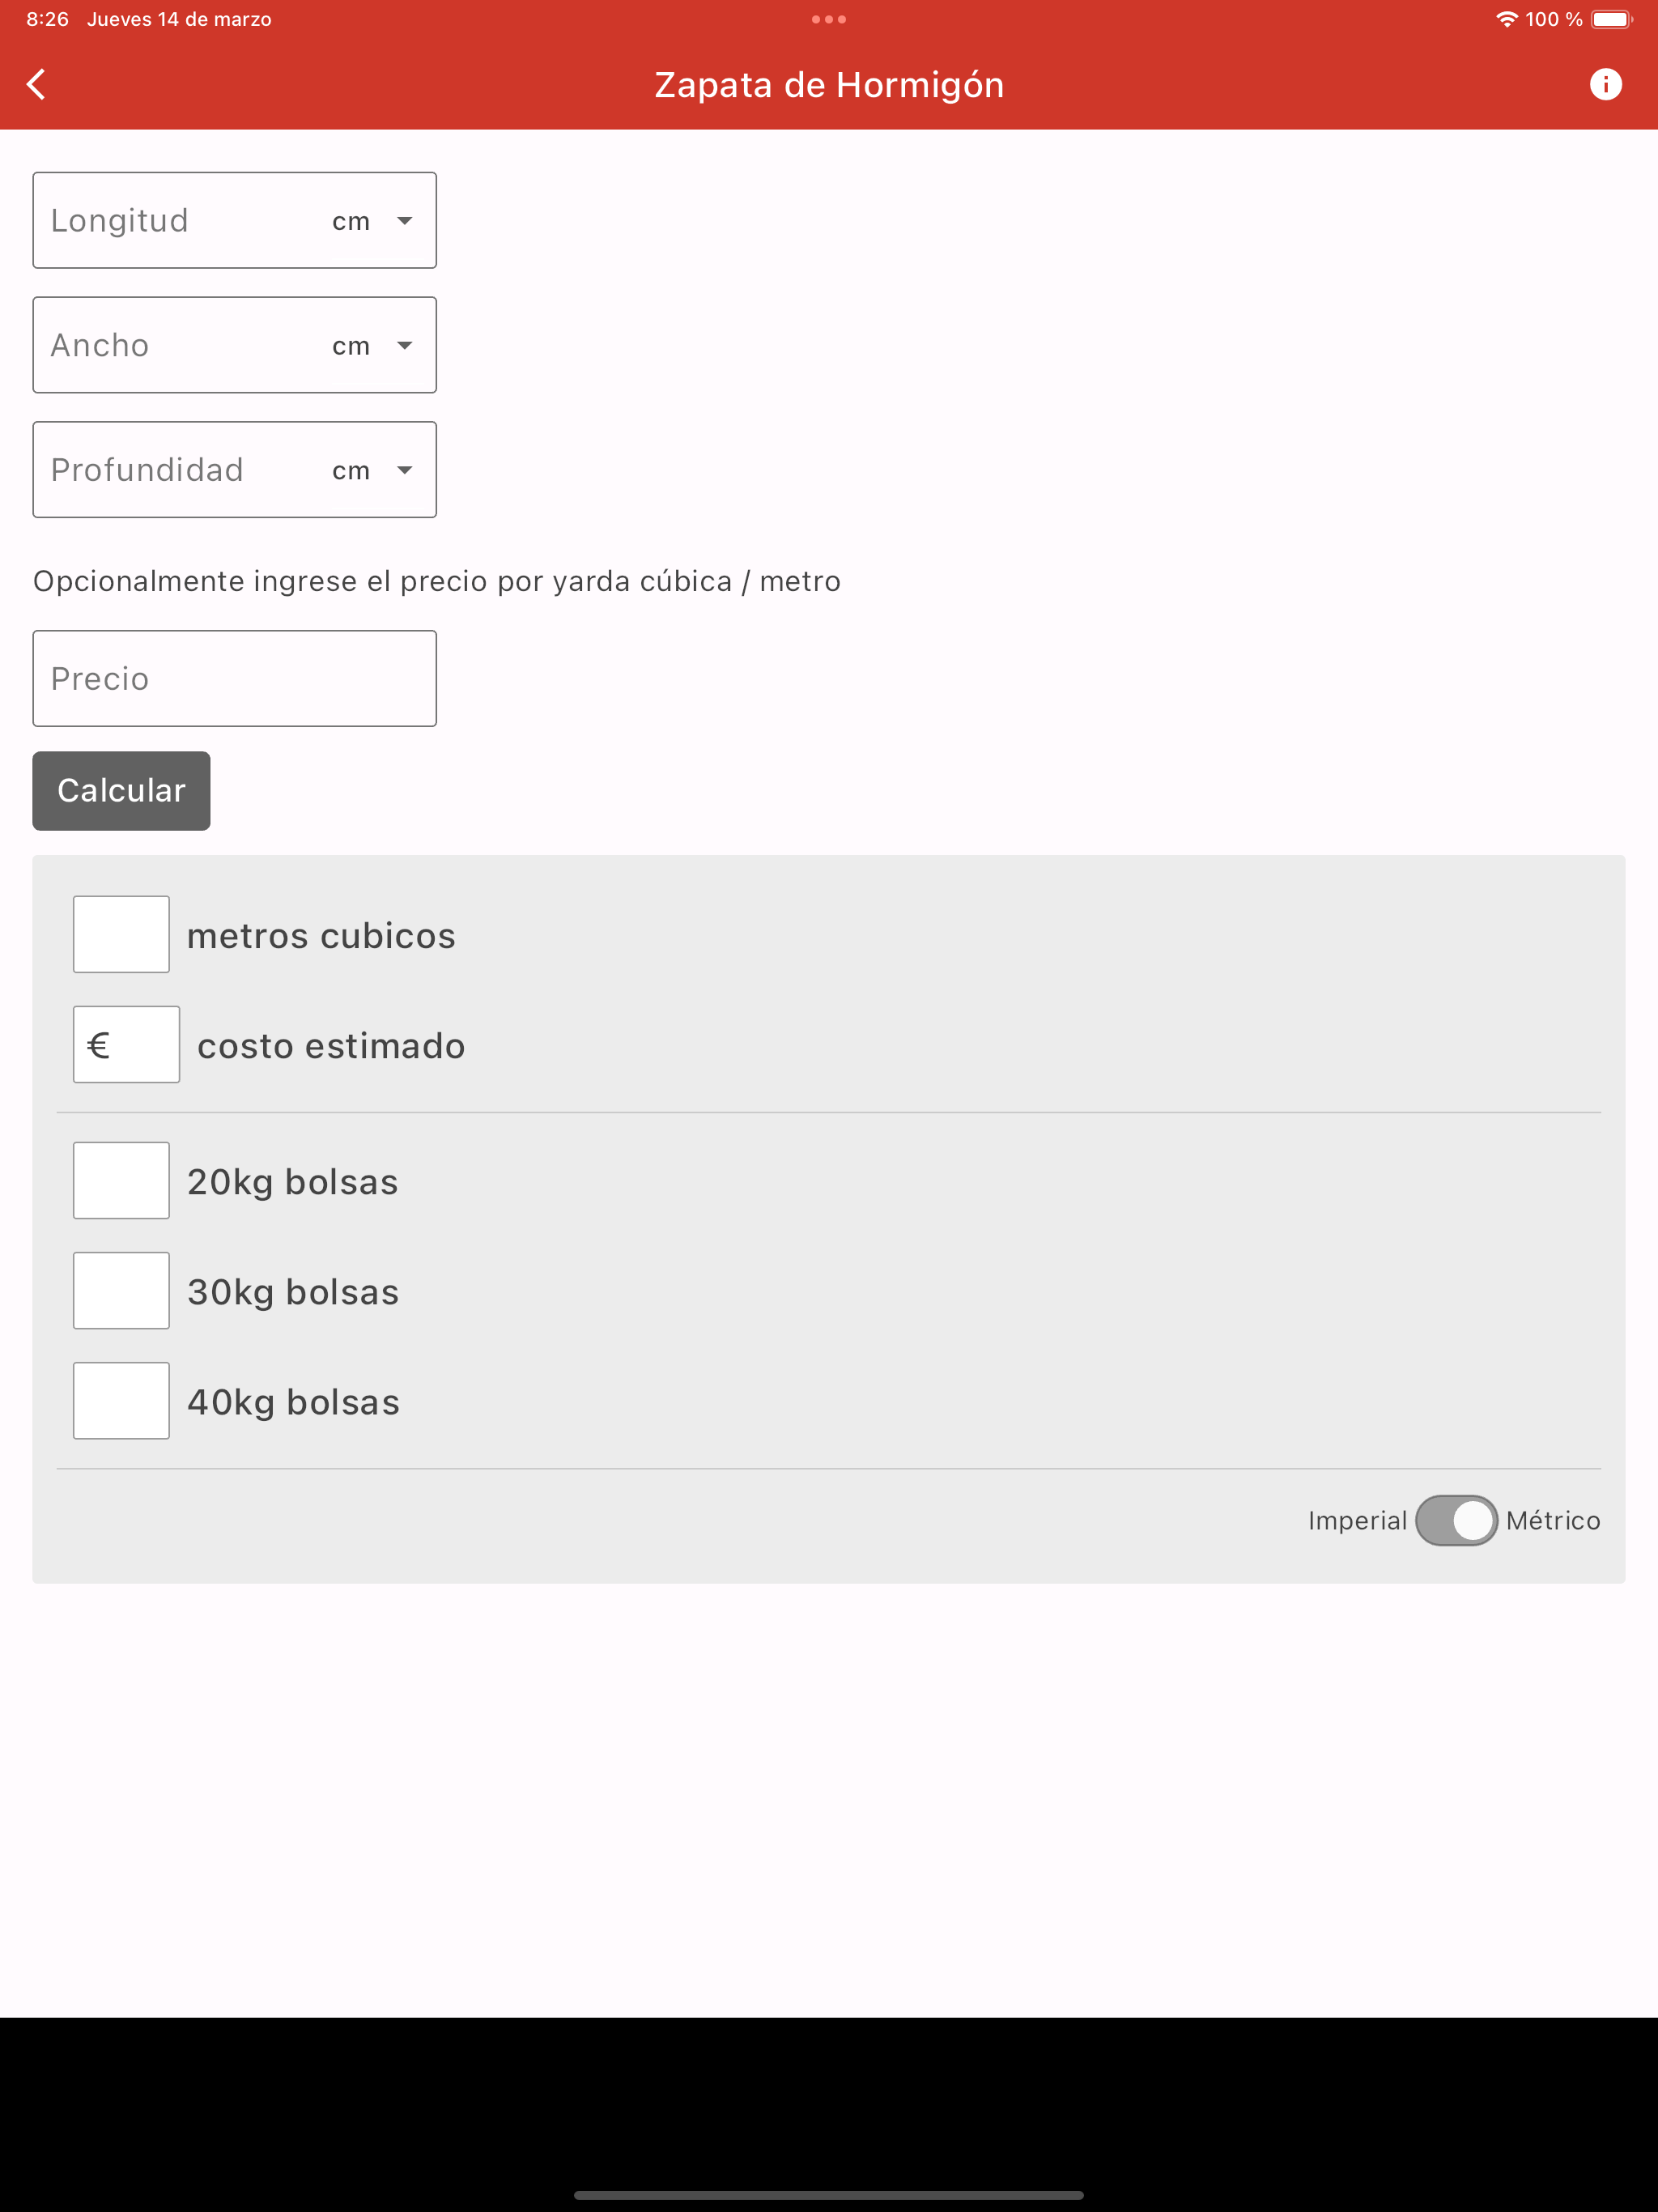Tap the date Jueves 14 de marzo

(178, 18)
